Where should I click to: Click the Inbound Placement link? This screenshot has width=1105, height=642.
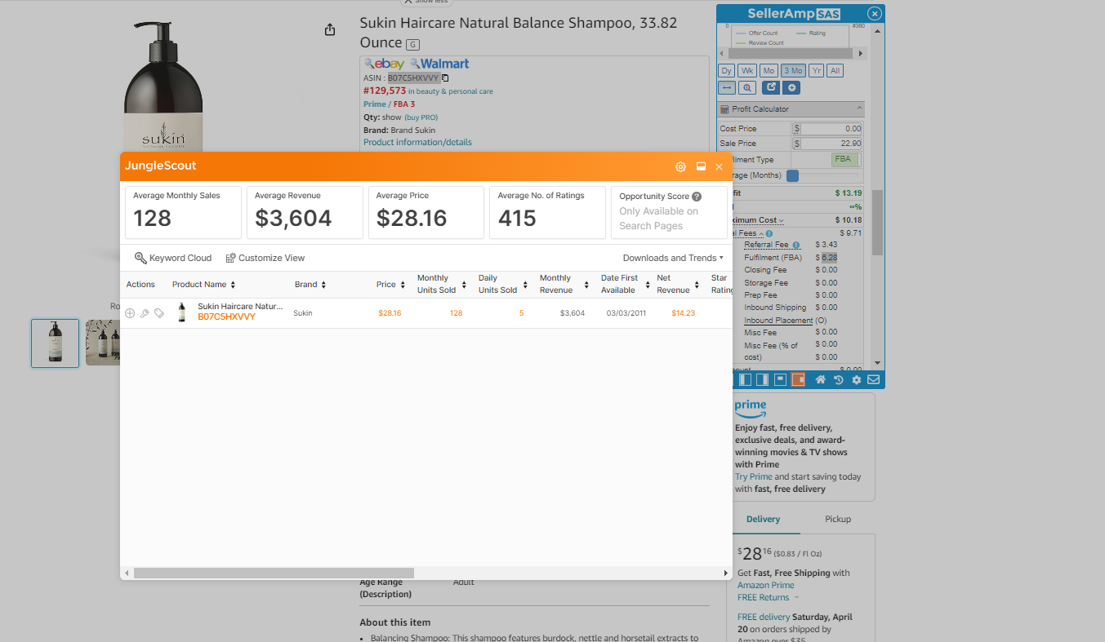click(x=778, y=321)
